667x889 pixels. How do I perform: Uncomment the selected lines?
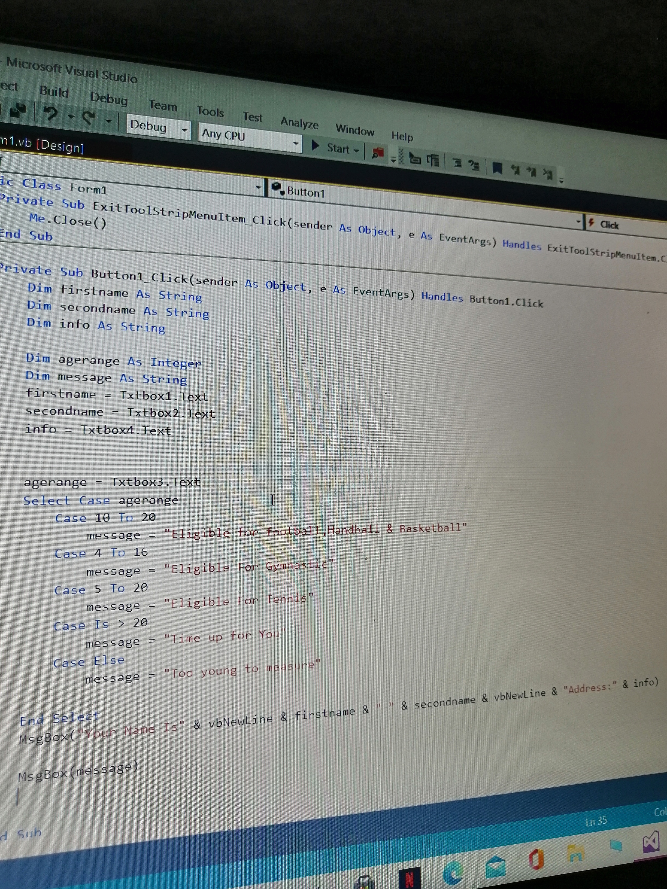[x=474, y=165]
